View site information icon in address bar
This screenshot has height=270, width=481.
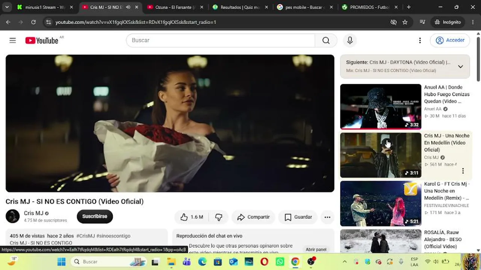[48, 22]
